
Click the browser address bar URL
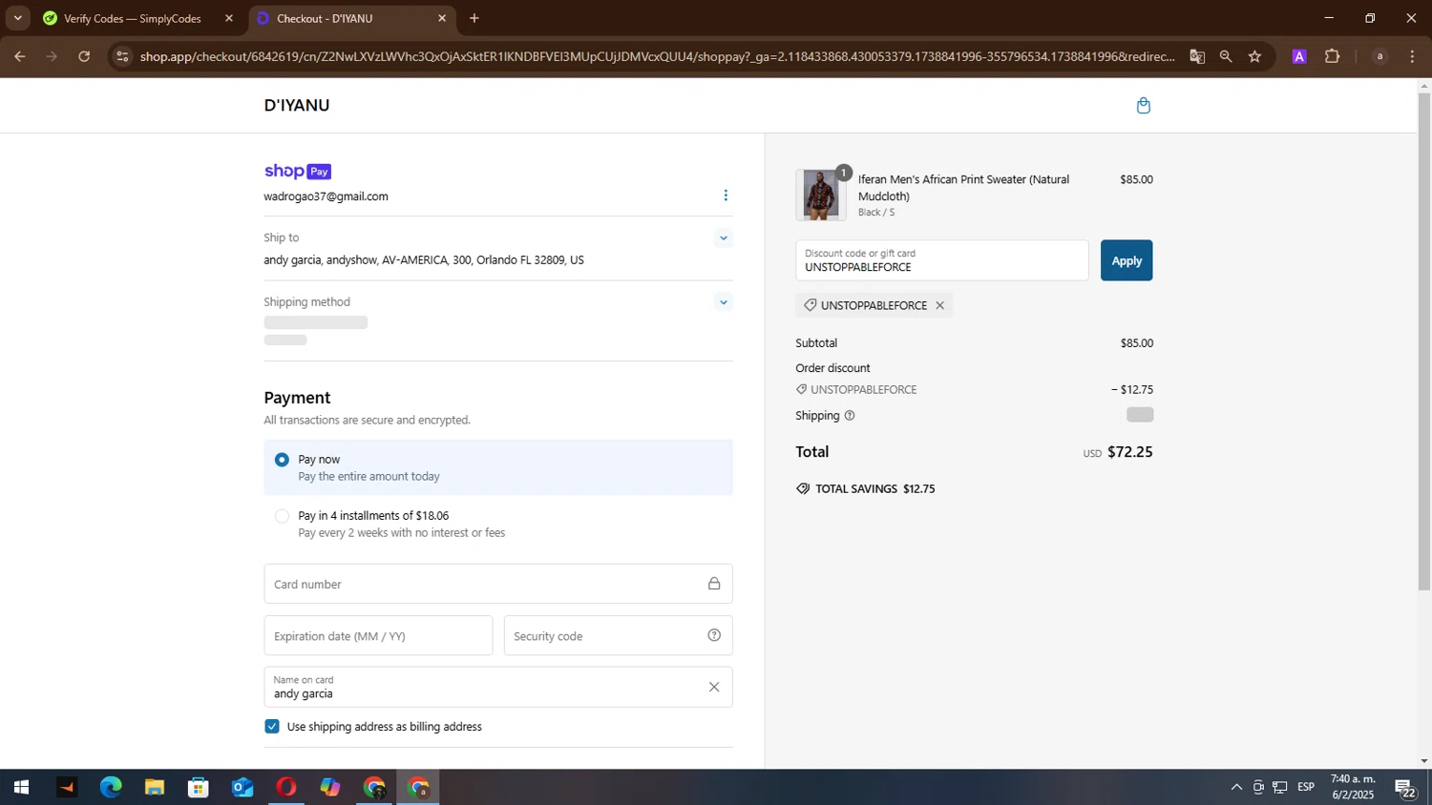click(658, 56)
